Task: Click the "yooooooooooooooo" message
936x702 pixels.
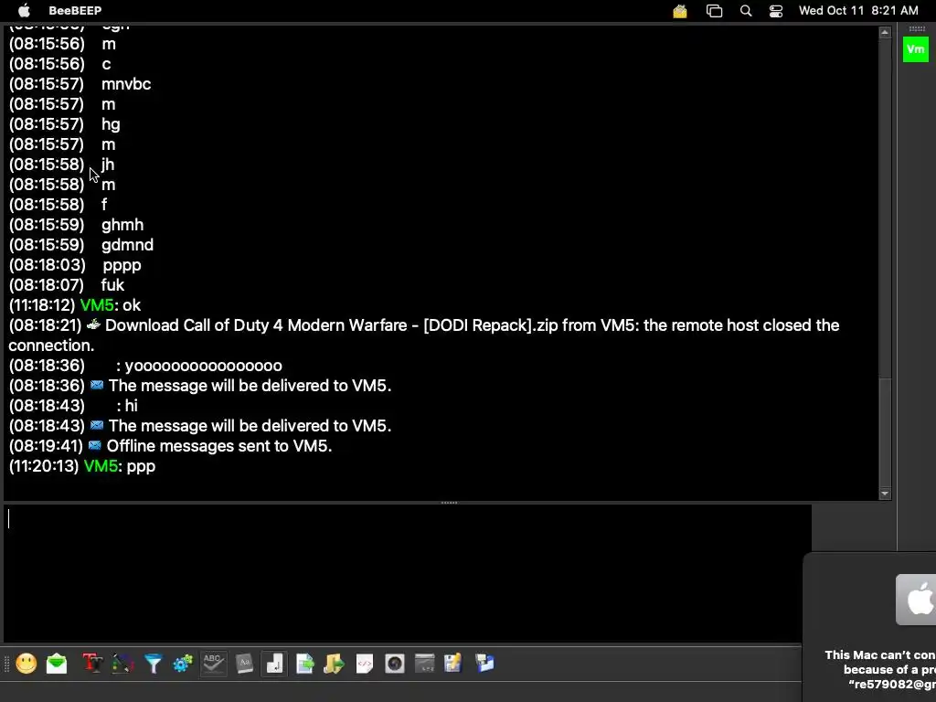Action: (x=203, y=366)
